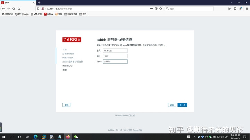
Task: Open tracking protection shield in address bar
Action: [x=38, y=9]
